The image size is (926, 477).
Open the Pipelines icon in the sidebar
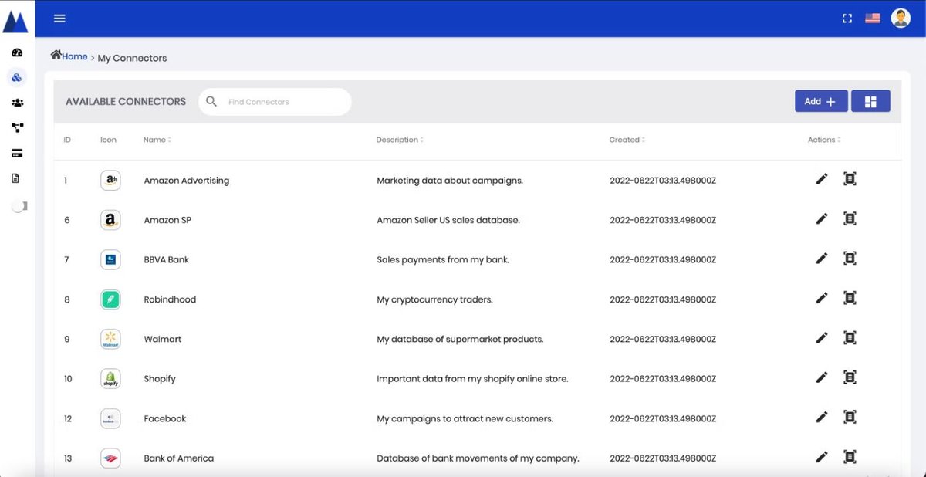pos(17,127)
